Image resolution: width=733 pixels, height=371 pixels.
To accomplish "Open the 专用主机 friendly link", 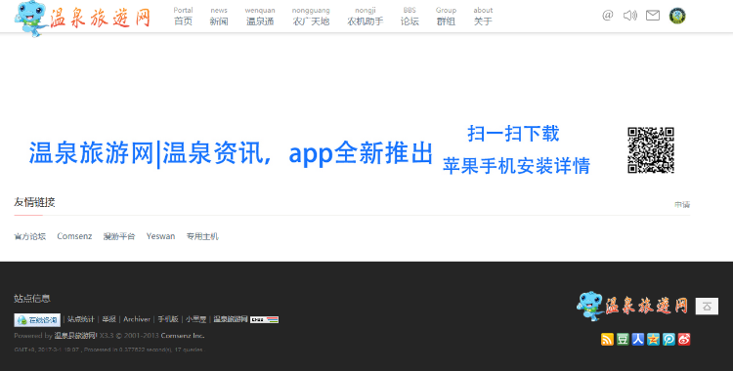I will 202,236.
